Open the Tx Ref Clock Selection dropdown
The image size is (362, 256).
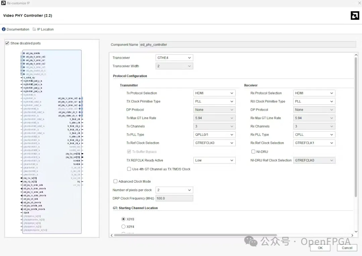point(214,143)
